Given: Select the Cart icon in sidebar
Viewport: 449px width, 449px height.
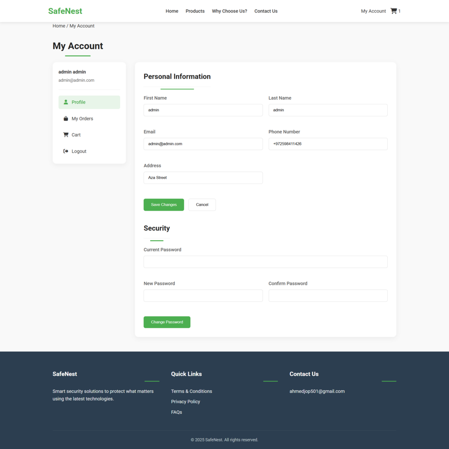Looking at the screenshot, I should click(66, 135).
